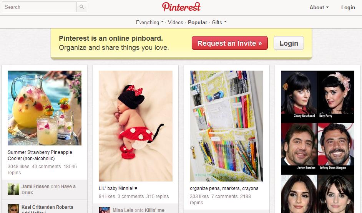This screenshot has width=362, height=213.
Task: Select the Popular tab
Action: pyautogui.click(x=198, y=22)
